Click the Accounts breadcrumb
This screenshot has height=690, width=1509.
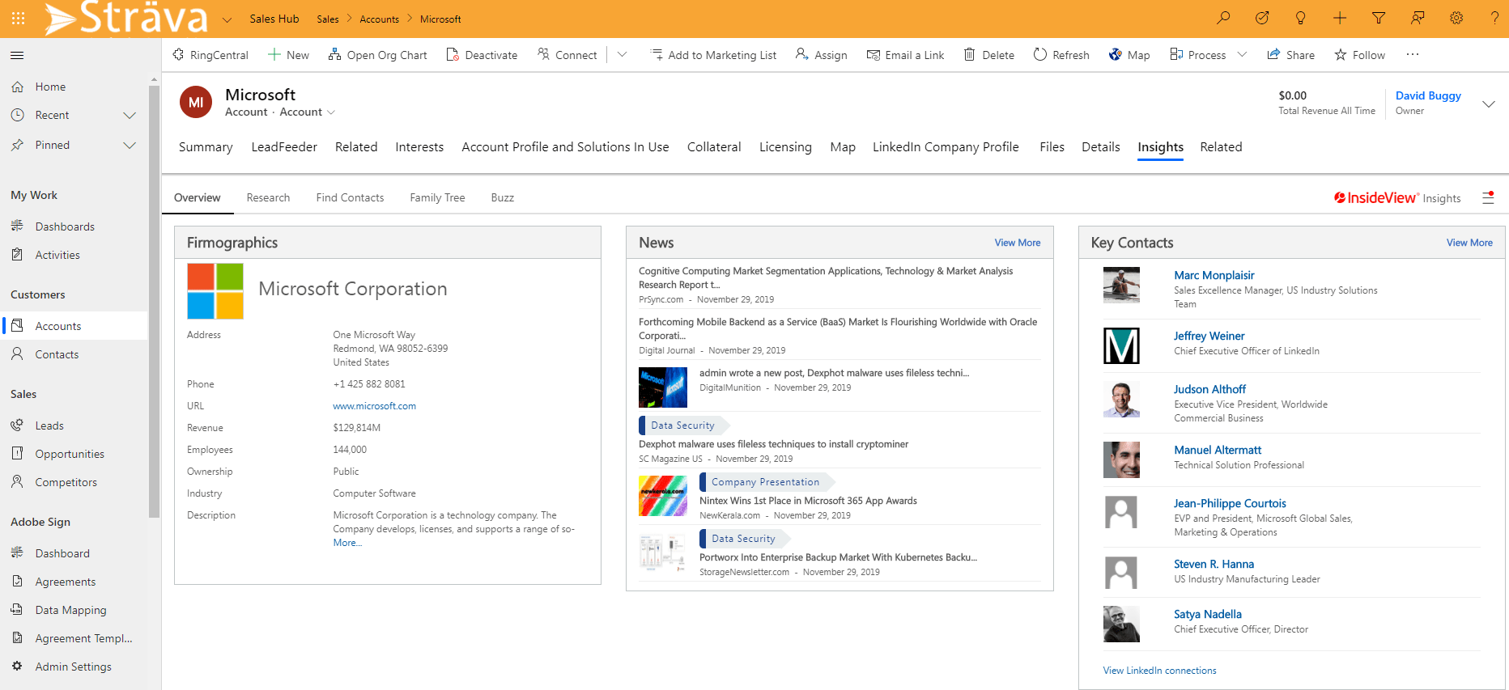379,19
